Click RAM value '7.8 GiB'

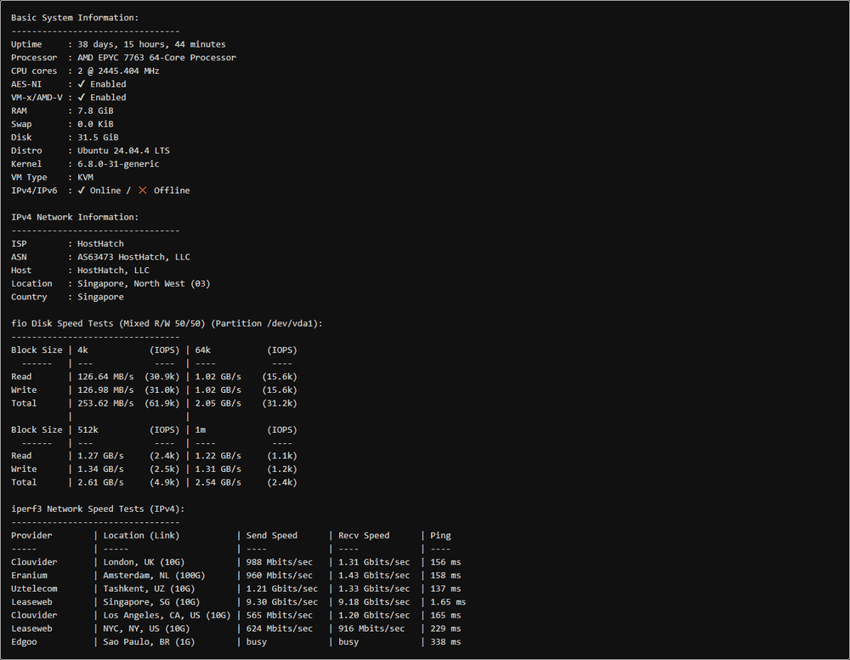tap(95, 111)
